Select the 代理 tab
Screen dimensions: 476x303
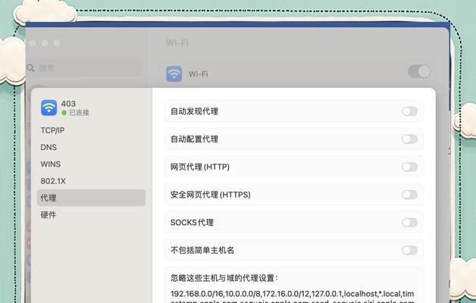(91, 198)
